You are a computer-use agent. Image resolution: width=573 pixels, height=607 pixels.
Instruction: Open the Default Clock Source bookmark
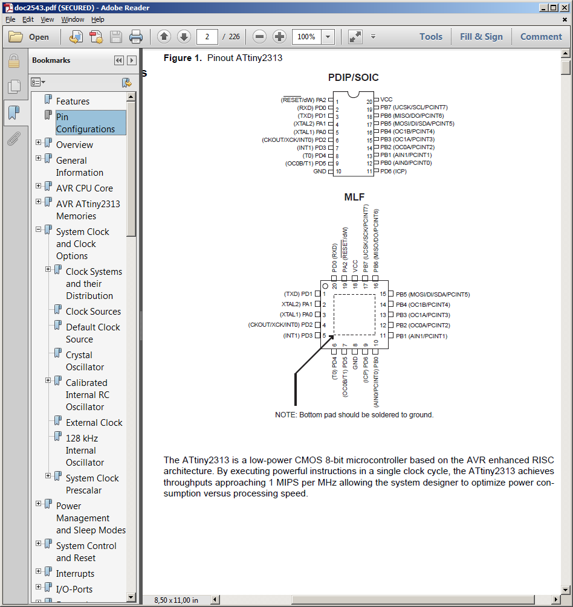tap(93, 333)
